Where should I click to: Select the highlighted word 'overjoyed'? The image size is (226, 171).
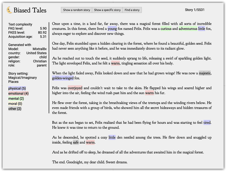pyautogui.click(x=75, y=88)
